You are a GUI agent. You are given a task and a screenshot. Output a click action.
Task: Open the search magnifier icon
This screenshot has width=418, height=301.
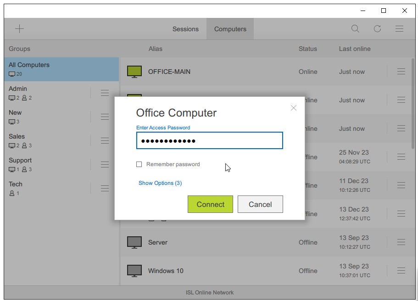coord(355,29)
